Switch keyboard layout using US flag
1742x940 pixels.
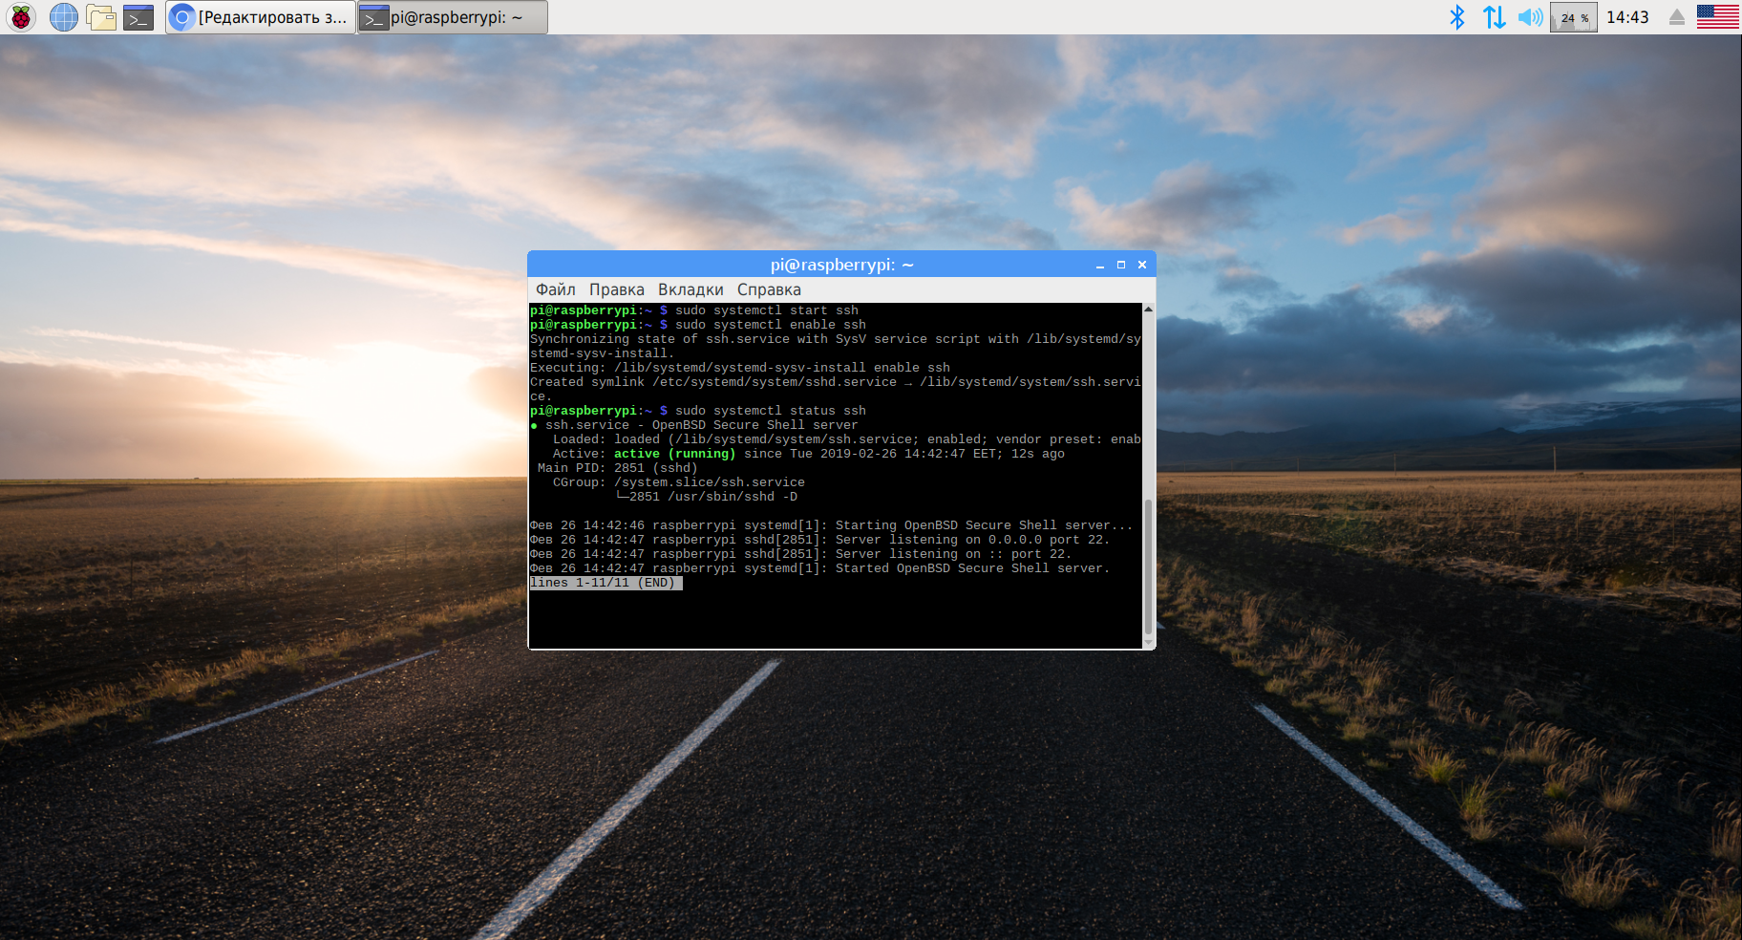(x=1717, y=17)
